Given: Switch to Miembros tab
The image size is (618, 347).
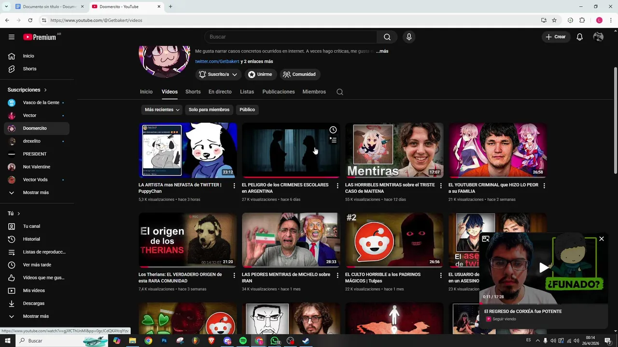Looking at the screenshot, I should (314, 92).
